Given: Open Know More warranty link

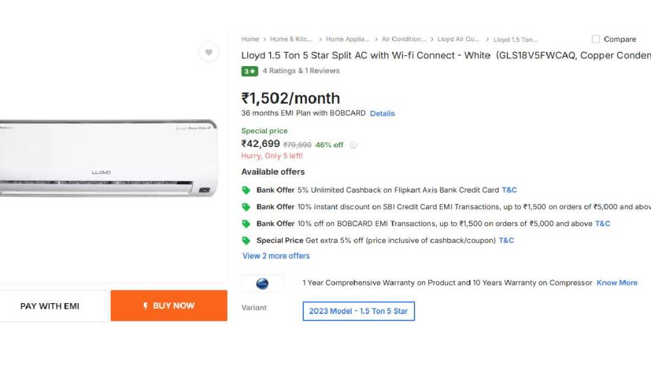Looking at the screenshot, I should click(x=617, y=283).
